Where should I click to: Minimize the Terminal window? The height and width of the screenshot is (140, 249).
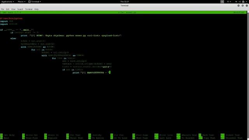(x=238, y=5)
